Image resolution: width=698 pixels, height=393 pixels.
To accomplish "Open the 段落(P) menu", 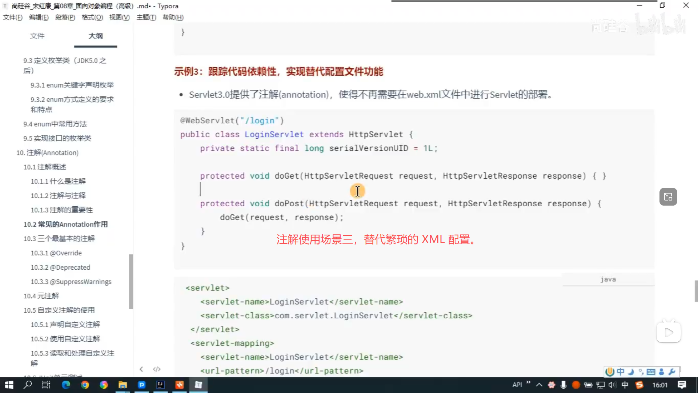I will point(65,17).
